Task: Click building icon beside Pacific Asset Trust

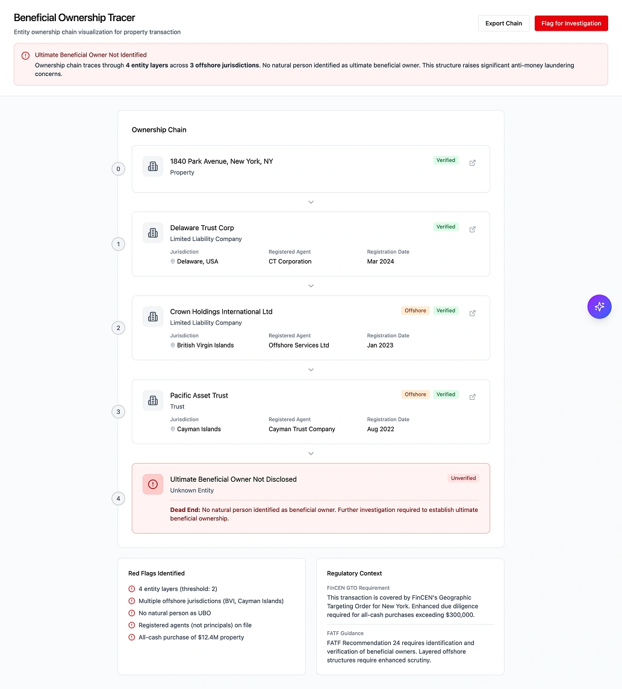Action: [153, 401]
